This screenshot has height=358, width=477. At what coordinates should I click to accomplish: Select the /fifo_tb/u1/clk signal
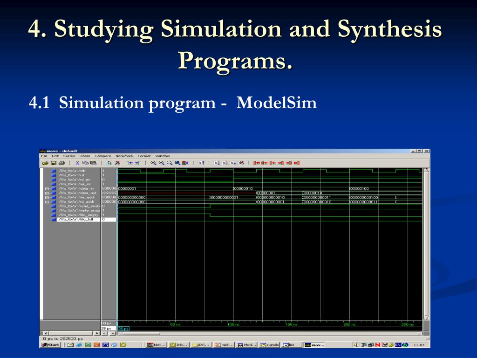point(72,171)
